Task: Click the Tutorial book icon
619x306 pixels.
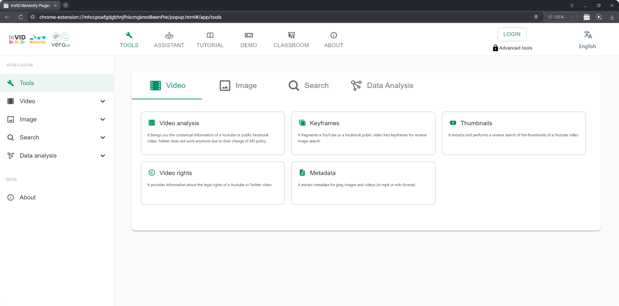Action: 210,35
